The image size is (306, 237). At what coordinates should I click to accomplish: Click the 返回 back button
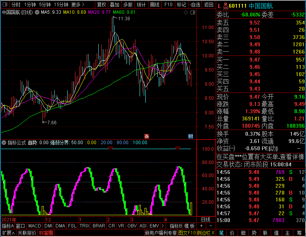(x=208, y=5)
